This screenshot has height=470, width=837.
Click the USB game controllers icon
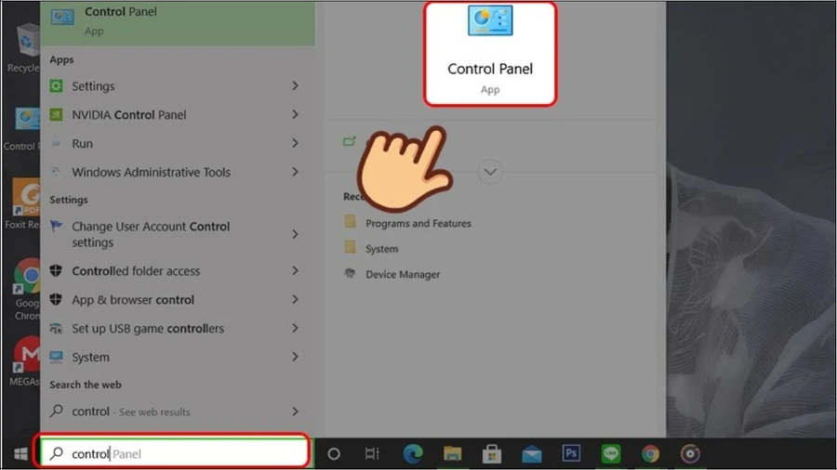coord(56,328)
